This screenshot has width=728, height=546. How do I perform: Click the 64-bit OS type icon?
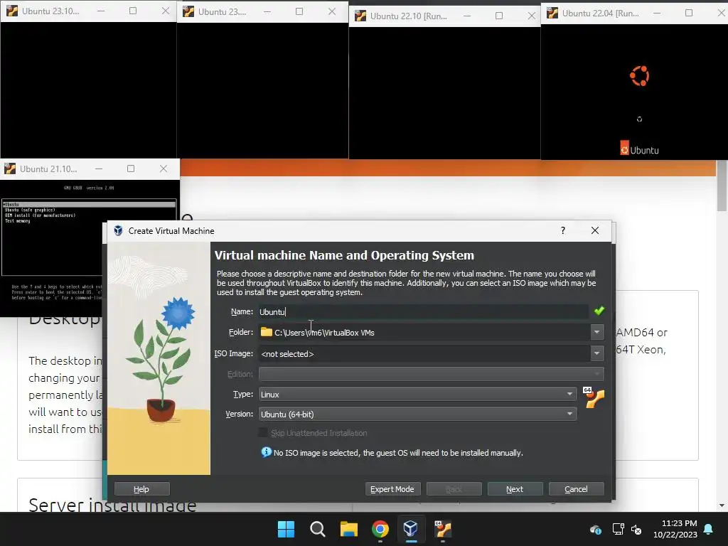point(594,398)
